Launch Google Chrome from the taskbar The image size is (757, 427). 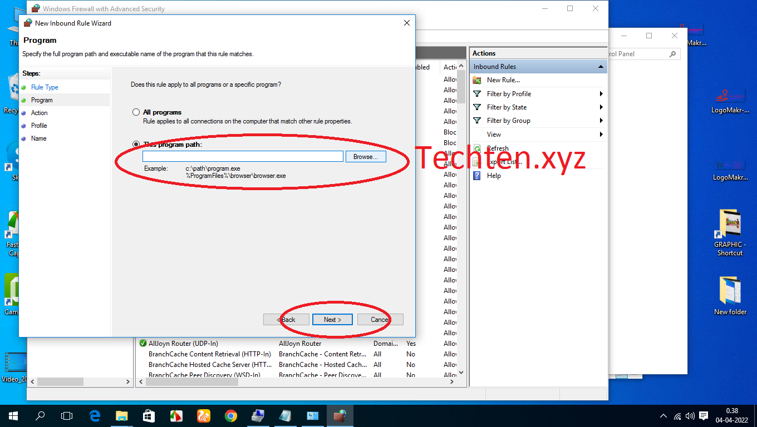pyautogui.click(x=230, y=416)
